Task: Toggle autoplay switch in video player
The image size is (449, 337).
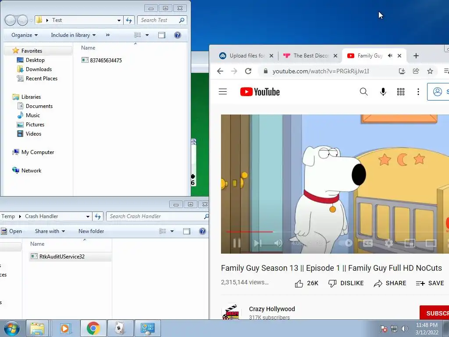Action: pyautogui.click(x=346, y=243)
